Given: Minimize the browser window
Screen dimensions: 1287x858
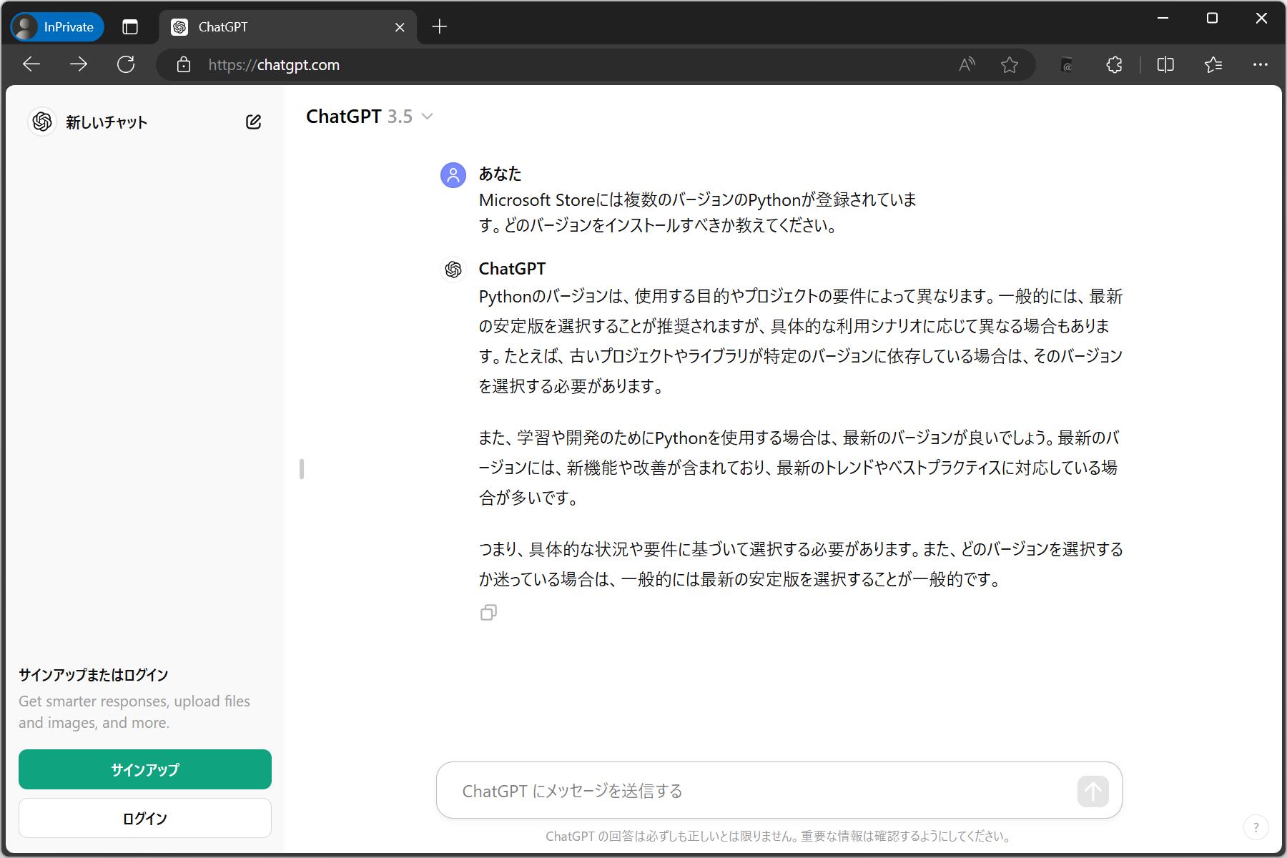Looking at the screenshot, I should tap(1163, 18).
